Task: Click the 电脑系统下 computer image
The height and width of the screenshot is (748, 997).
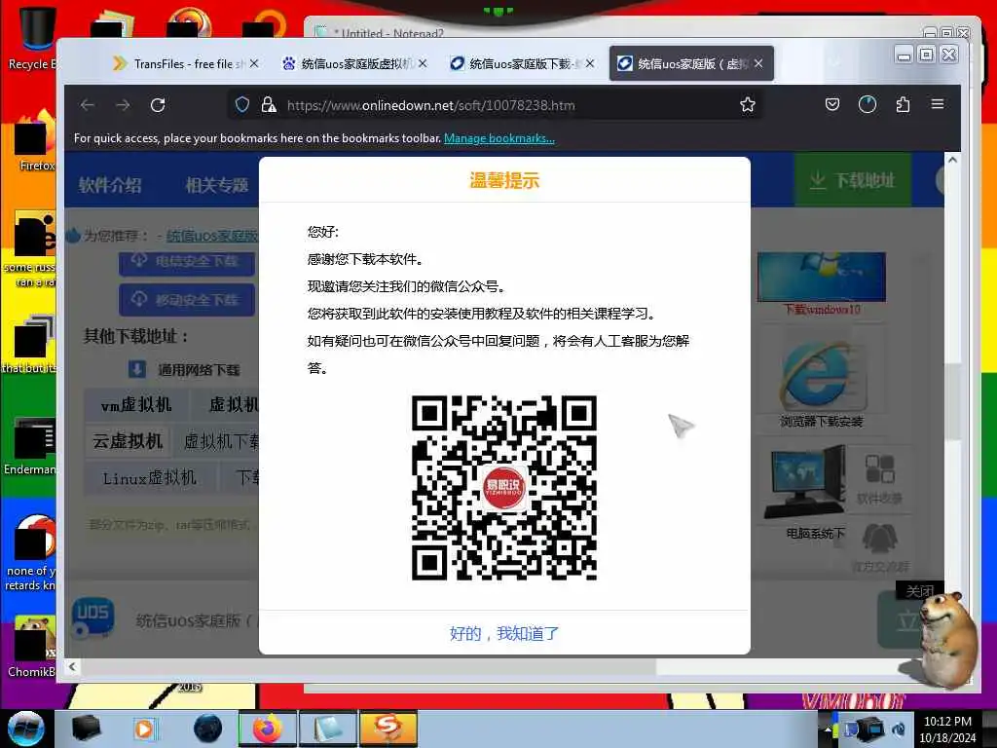Action: tap(805, 483)
